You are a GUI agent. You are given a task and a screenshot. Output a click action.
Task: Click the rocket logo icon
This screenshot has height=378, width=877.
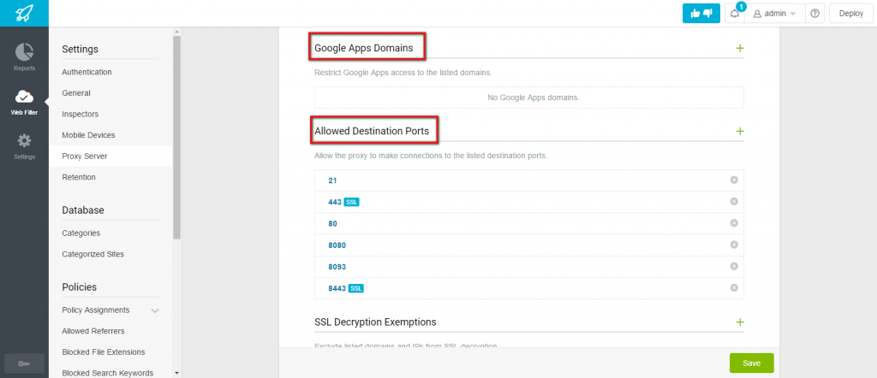coord(24,13)
